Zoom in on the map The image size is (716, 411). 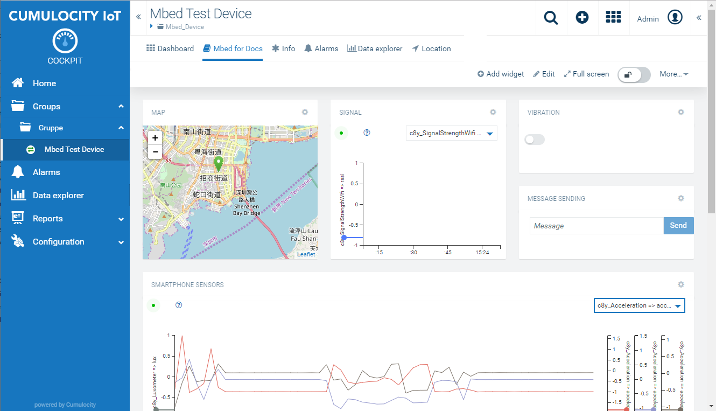click(x=155, y=138)
